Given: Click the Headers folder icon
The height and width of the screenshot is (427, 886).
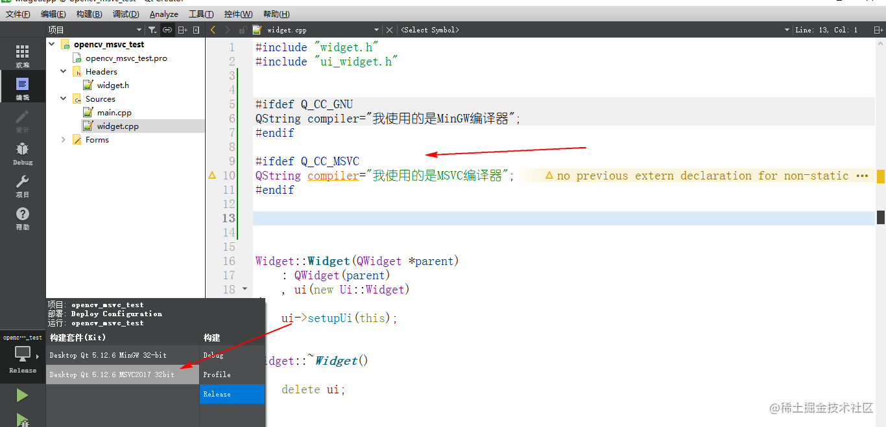Looking at the screenshot, I should point(77,72).
